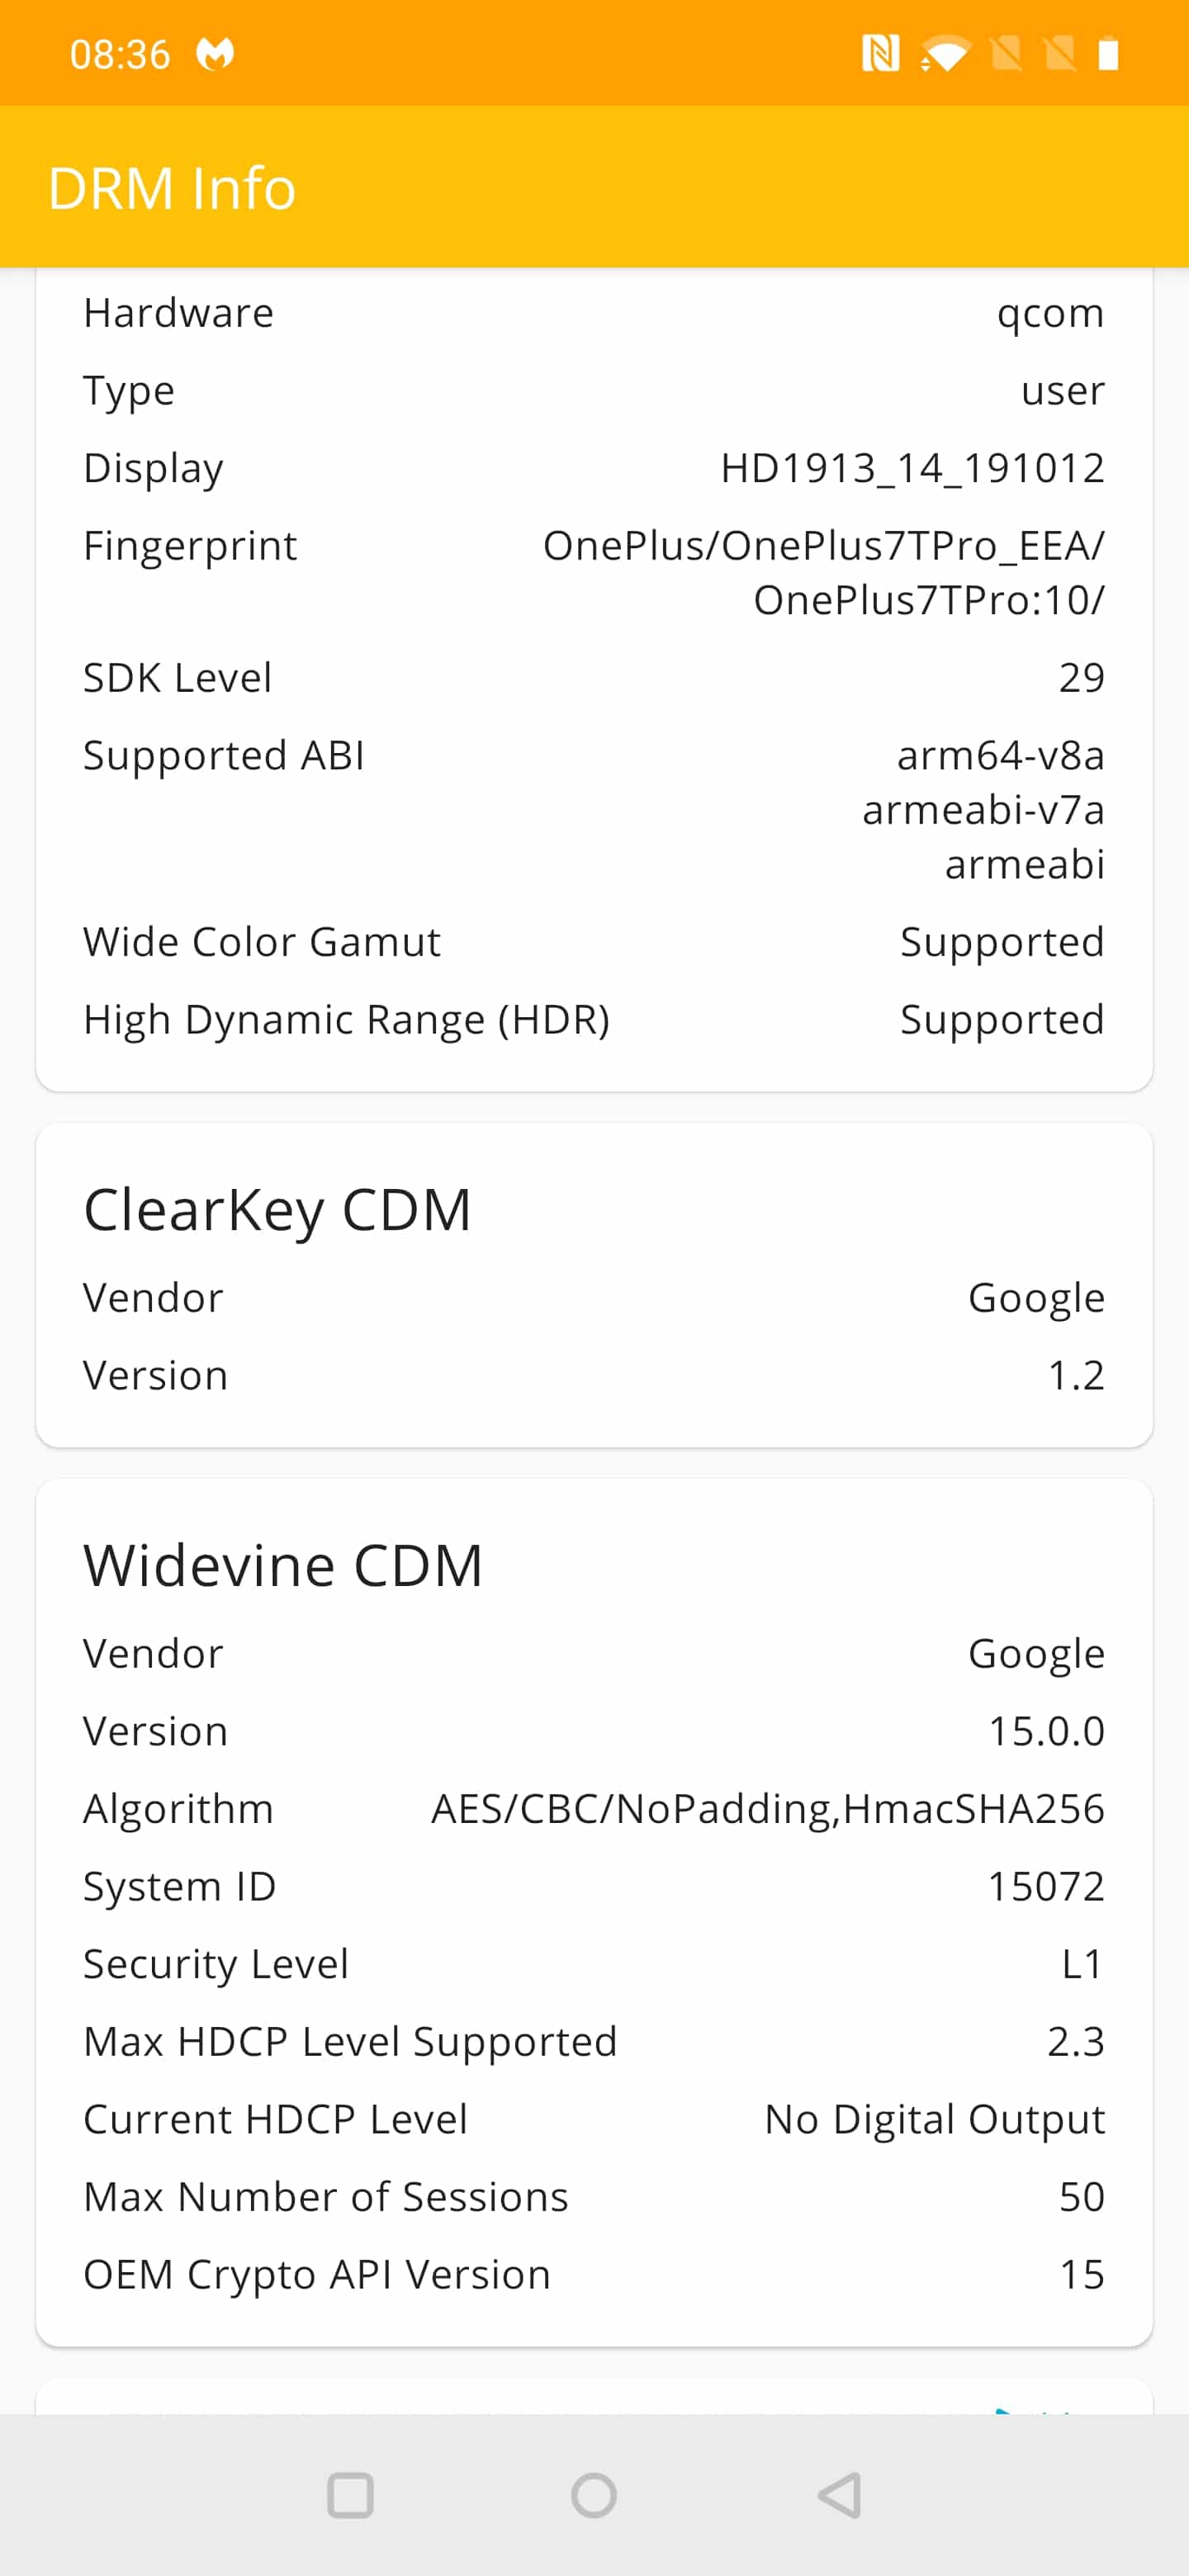Go home using the circle navigation button
This screenshot has width=1189, height=2576.
tap(594, 2495)
